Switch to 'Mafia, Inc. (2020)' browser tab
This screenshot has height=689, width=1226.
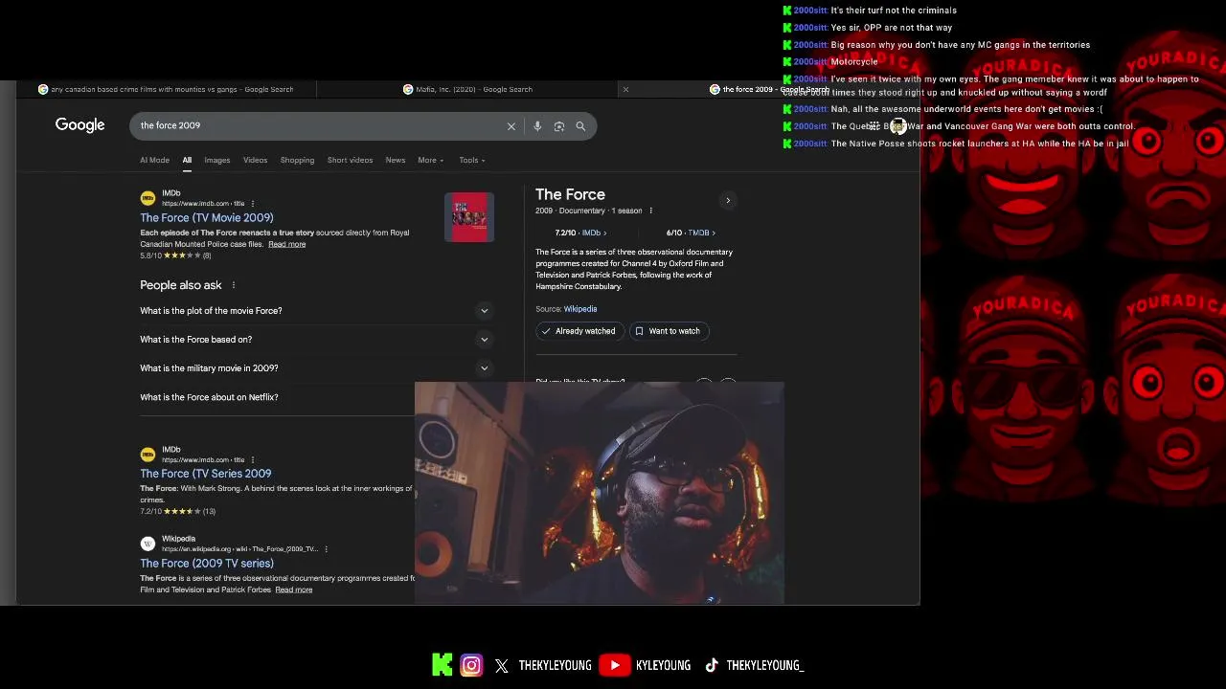[x=469, y=90]
